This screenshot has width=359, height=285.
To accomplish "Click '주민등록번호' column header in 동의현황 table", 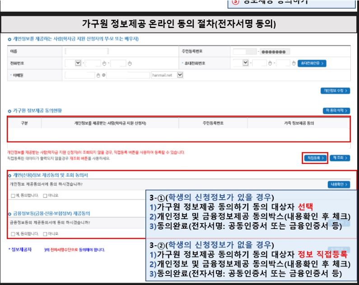I will 213,123.
